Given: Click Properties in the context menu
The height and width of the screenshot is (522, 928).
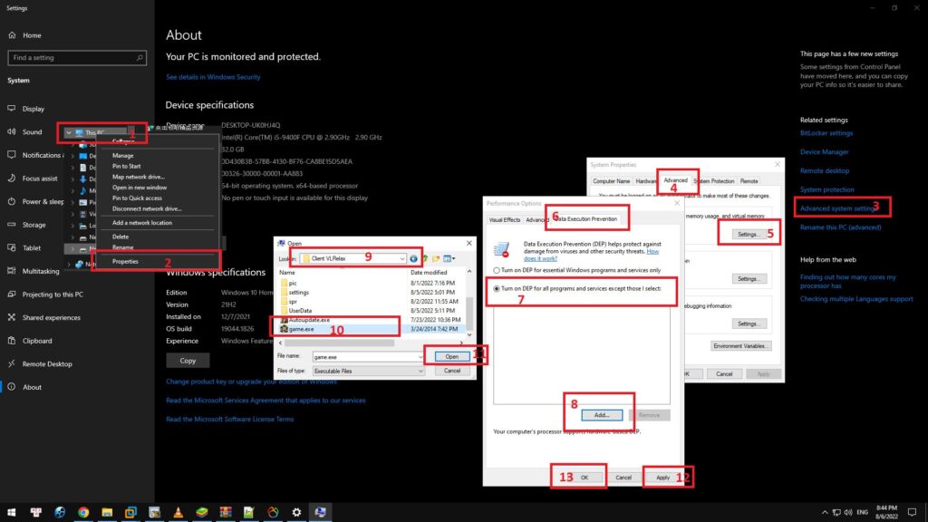Looking at the screenshot, I should [x=125, y=262].
